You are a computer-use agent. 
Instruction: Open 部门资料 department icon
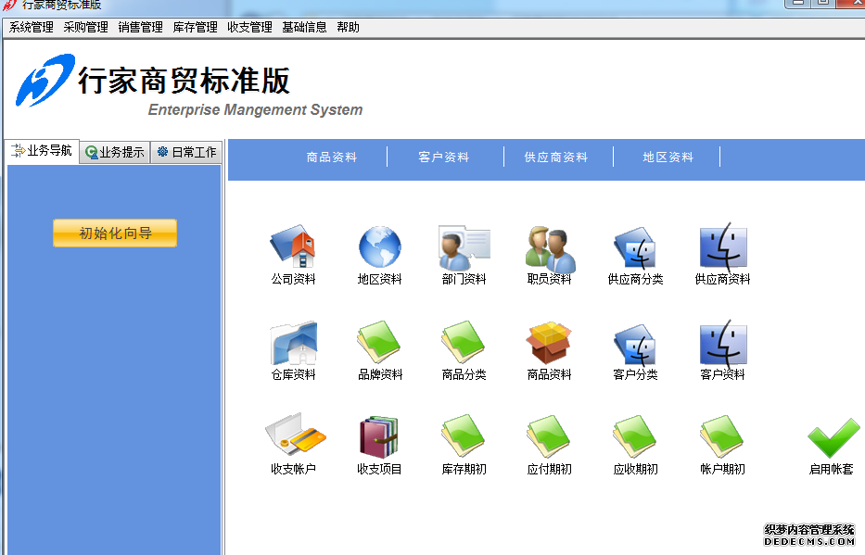[x=464, y=248]
